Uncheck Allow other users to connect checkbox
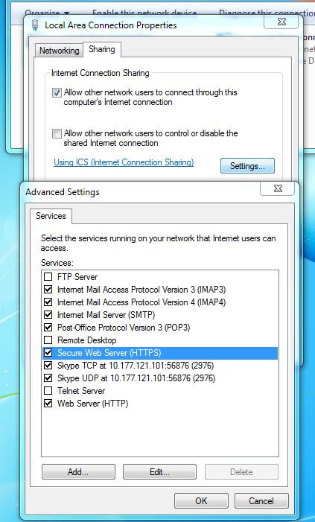315x522 pixels. [57, 92]
